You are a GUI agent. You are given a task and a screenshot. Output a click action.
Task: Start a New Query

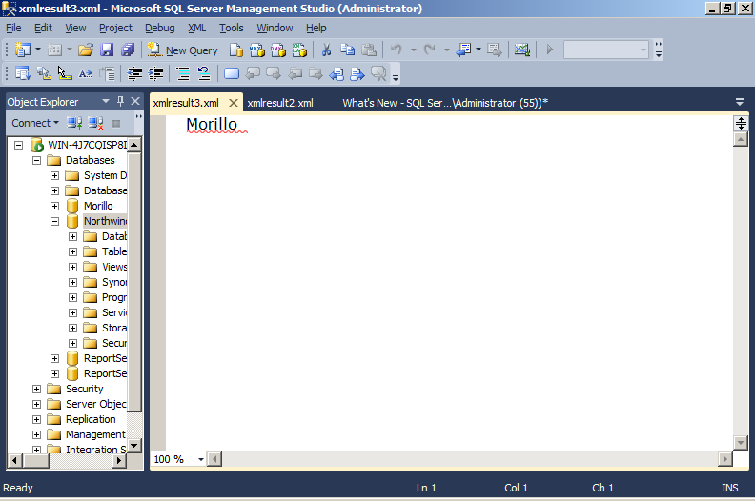pyautogui.click(x=183, y=50)
